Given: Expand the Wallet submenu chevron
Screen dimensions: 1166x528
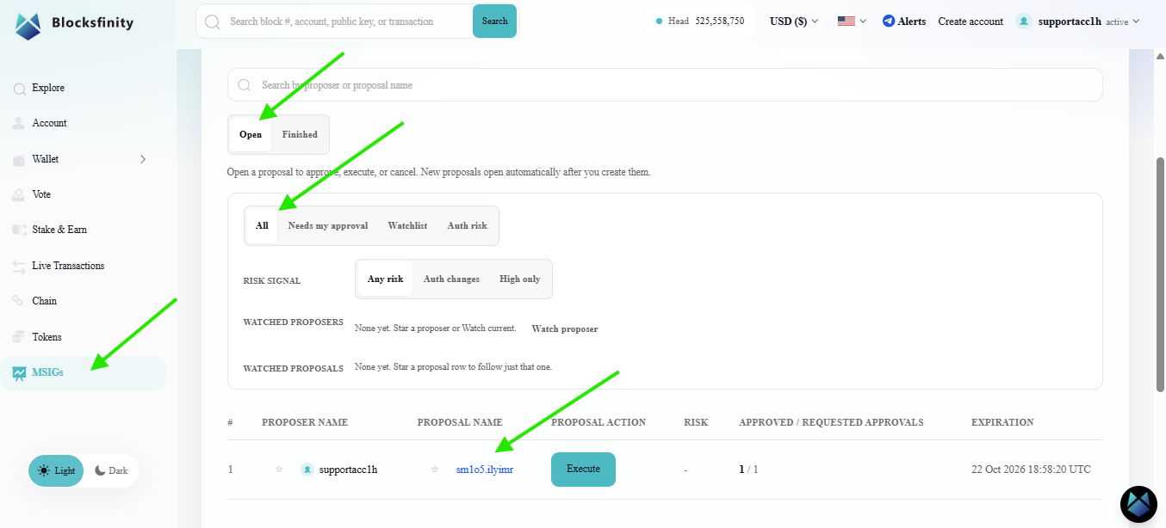Looking at the screenshot, I should 143,159.
